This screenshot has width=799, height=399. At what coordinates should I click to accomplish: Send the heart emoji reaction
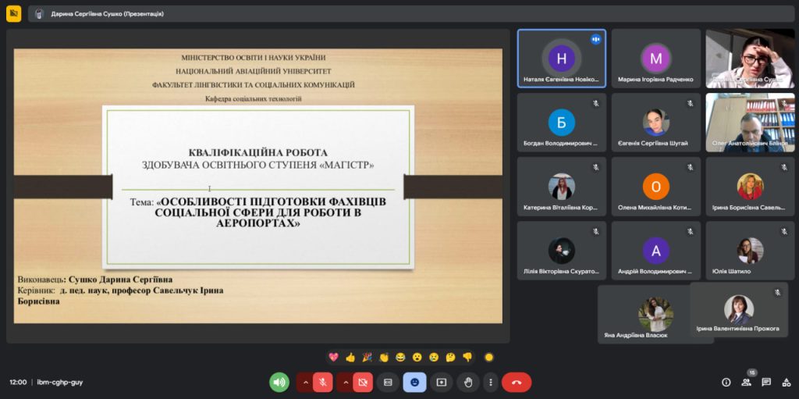pyautogui.click(x=333, y=357)
